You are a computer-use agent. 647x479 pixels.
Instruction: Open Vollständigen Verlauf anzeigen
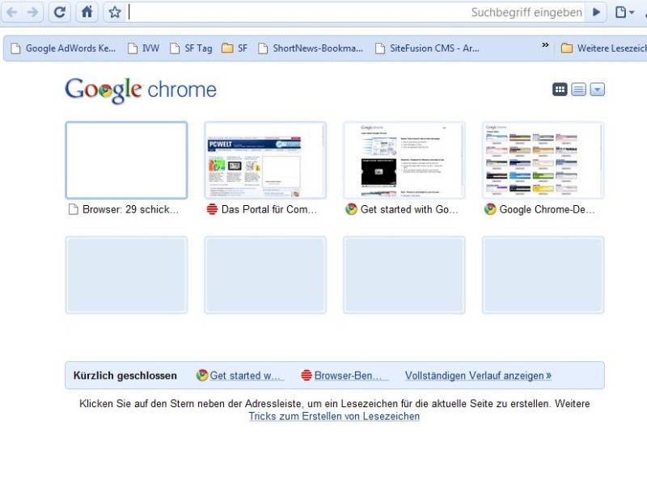pos(477,375)
